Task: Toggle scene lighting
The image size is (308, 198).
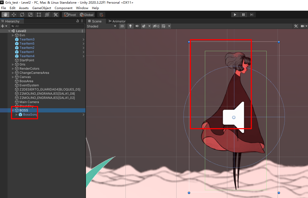Action: [130, 26]
